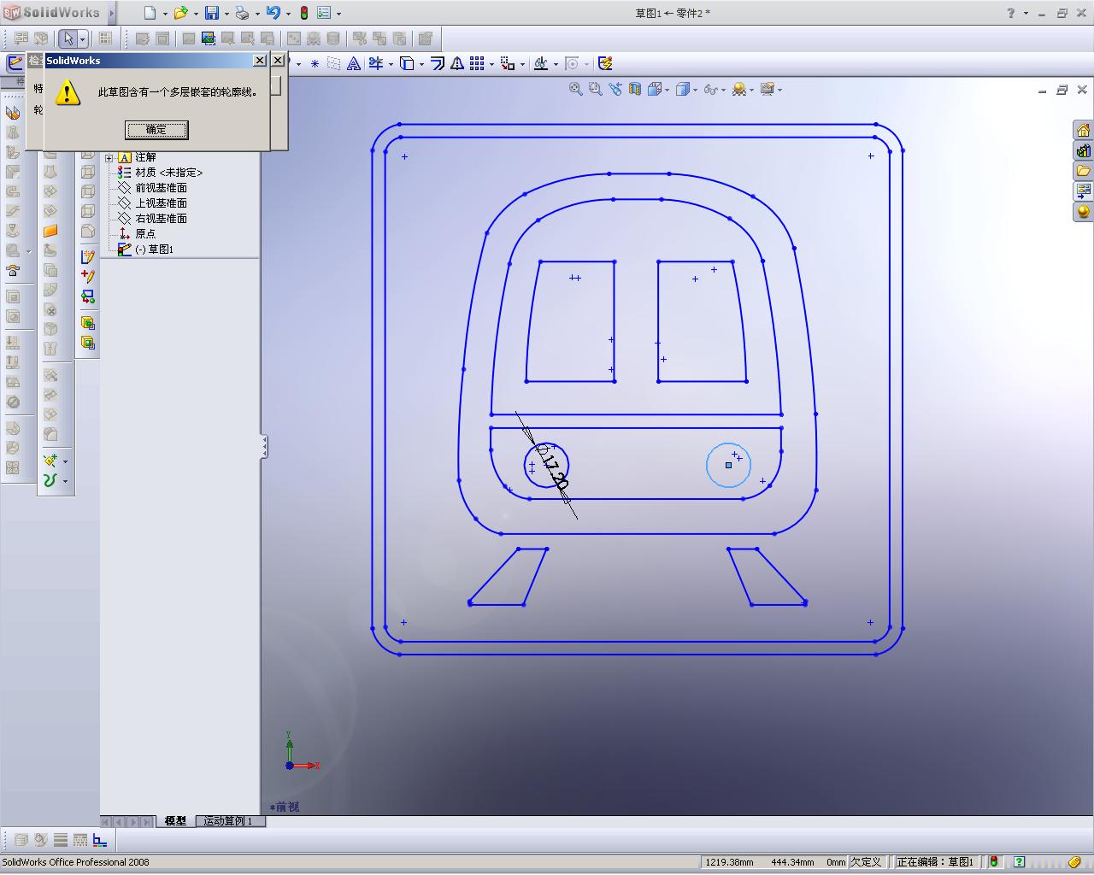This screenshot has width=1094, height=875.
Task: Choose the Select cursor tool
Action: 68,38
